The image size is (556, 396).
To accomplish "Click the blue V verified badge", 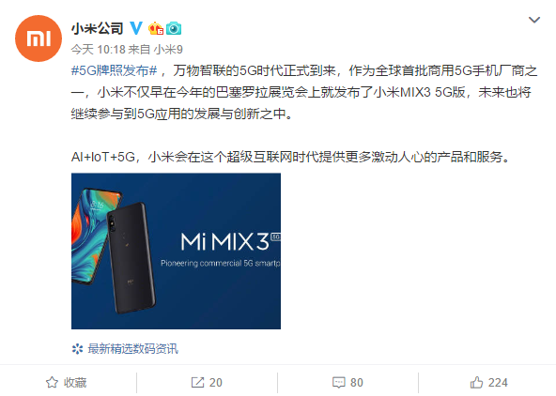I will pos(136,28).
